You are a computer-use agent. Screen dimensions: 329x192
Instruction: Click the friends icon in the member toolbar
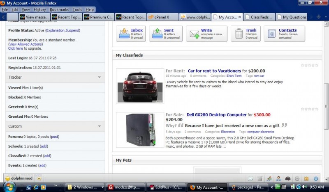click(269, 178)
